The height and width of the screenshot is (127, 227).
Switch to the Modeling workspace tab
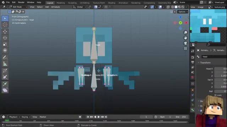(61, 3)
